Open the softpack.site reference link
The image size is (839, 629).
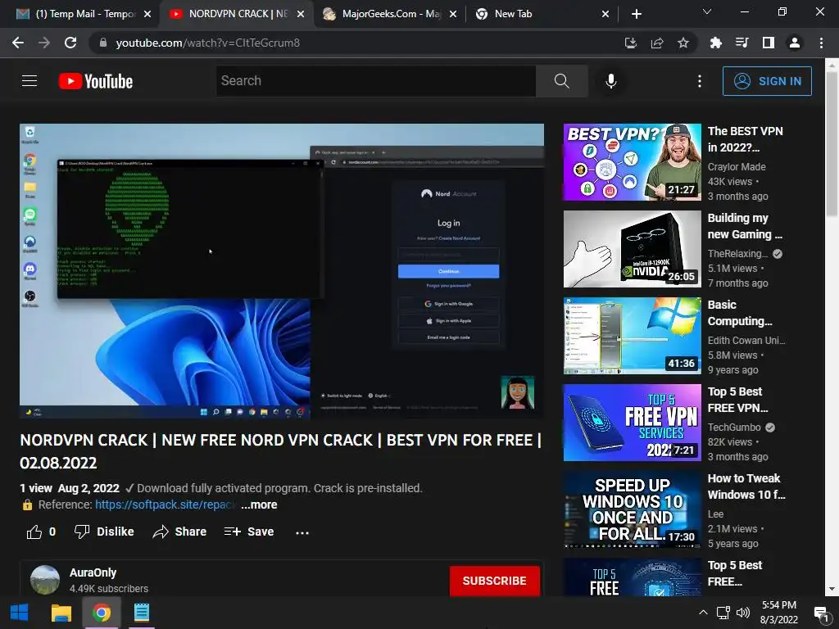click(x=165, y=505)
